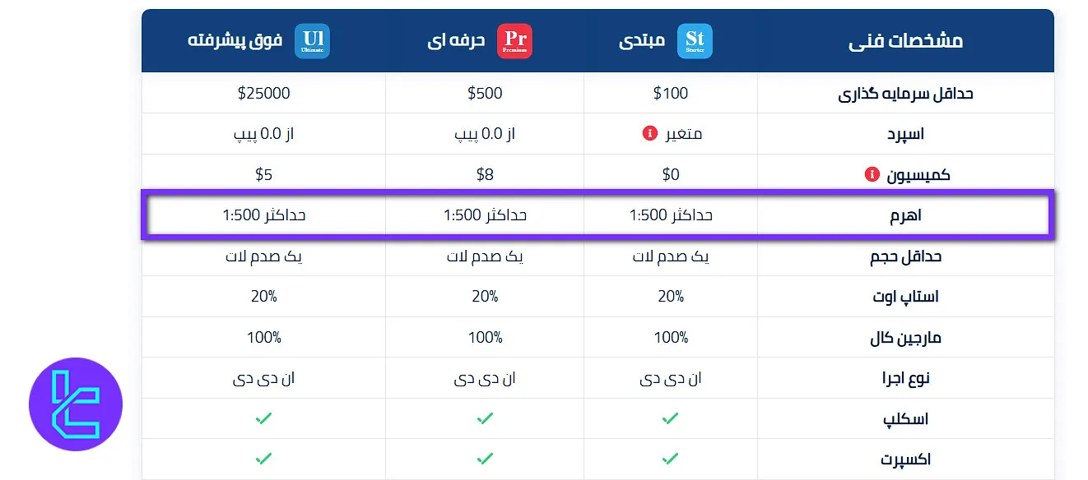Click the مشخصات فنی table heading
Viewport: 1088px width, 480px height.
[x=905, y=41]
